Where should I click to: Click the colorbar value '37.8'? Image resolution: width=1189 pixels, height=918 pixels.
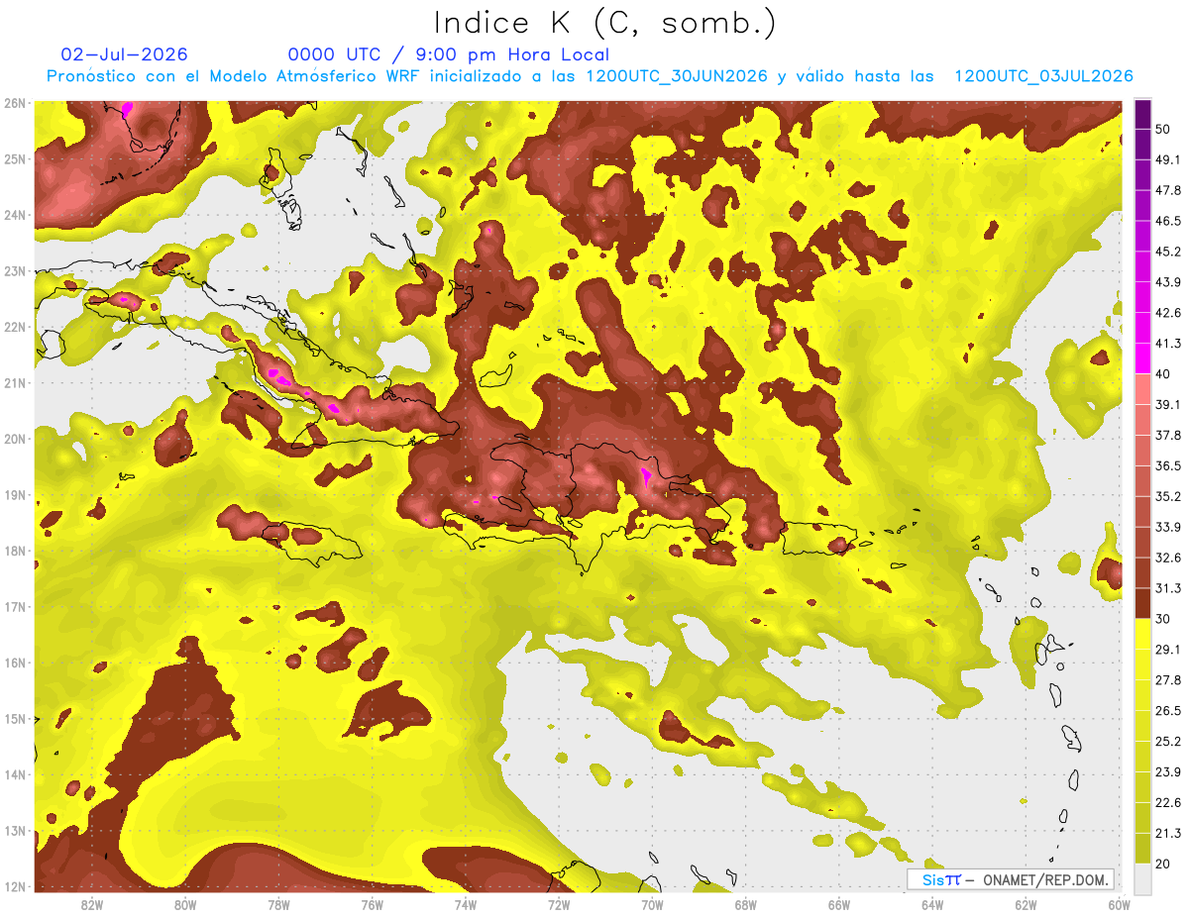click(x=1167, y=436)
